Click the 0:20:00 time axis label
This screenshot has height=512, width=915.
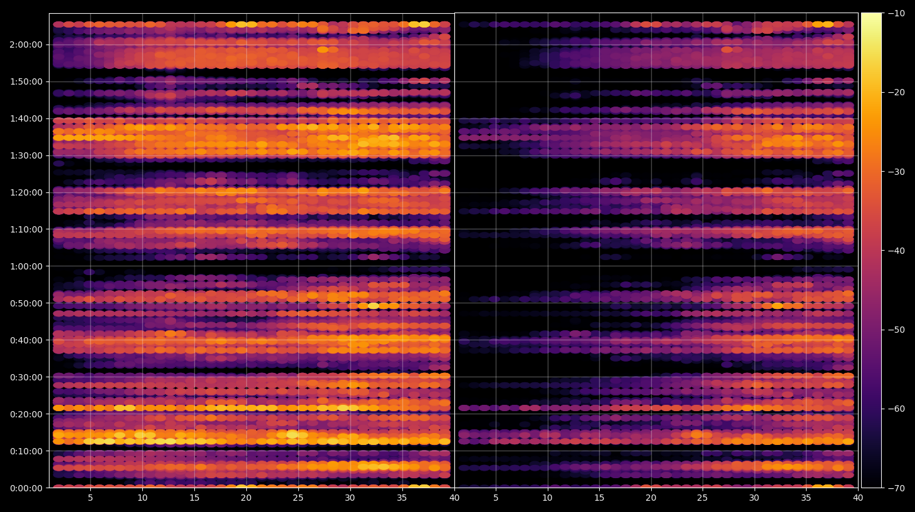[26, 414]
